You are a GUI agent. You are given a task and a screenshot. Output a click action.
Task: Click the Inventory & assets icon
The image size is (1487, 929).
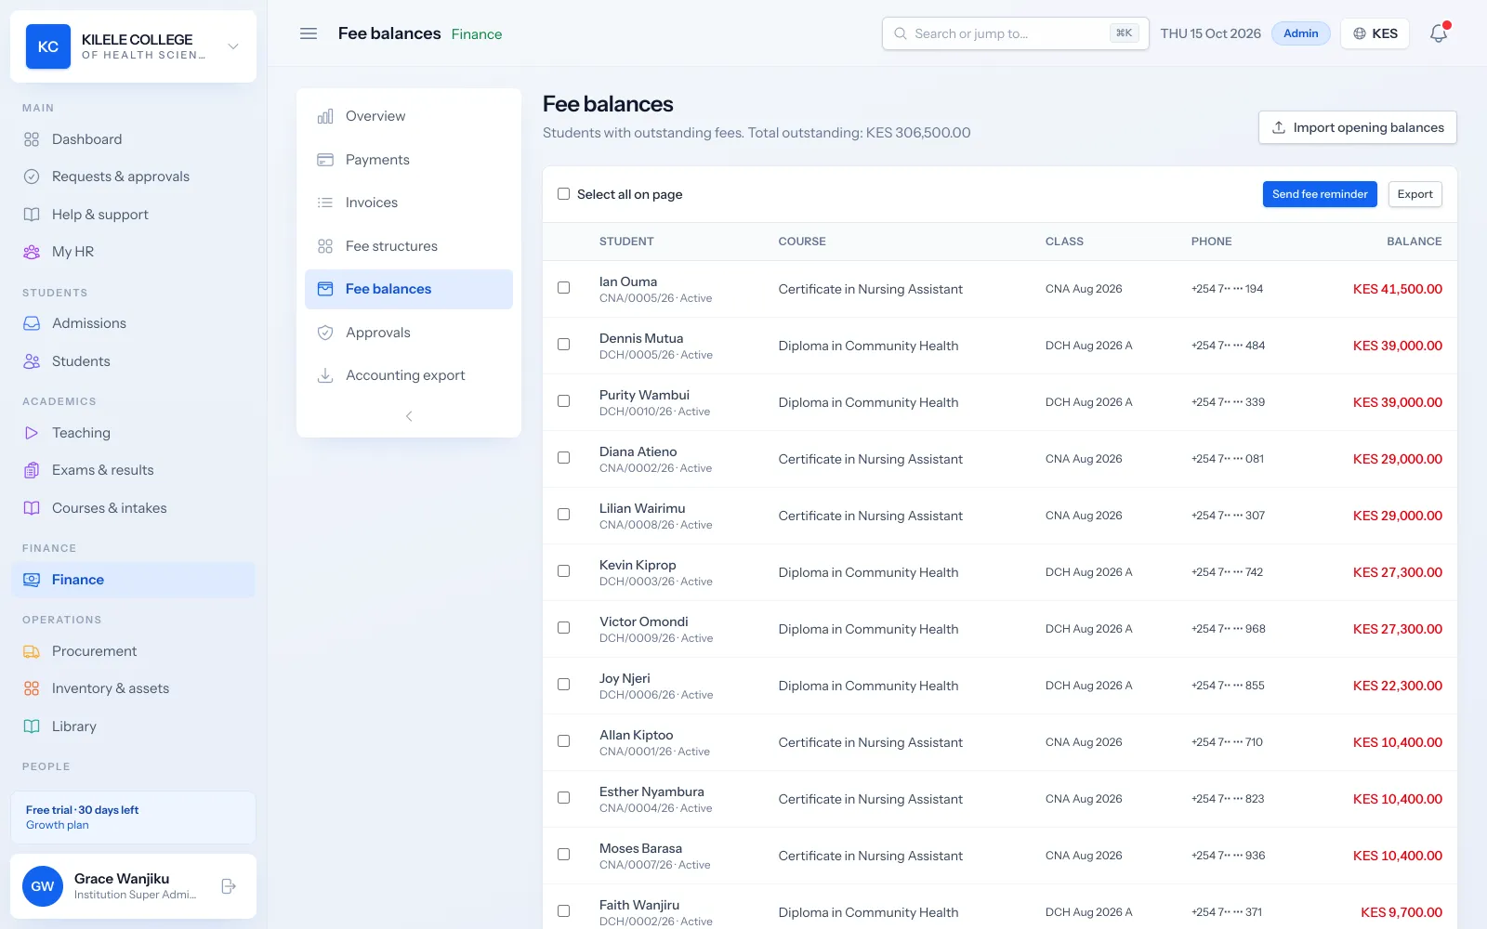tap(32, 688)
